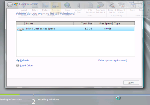Image resolution: width=150 pixels, height=105 pixels.
Task: Click the faded Link globe ribbon icon
Action: click(x=68, y=5)
